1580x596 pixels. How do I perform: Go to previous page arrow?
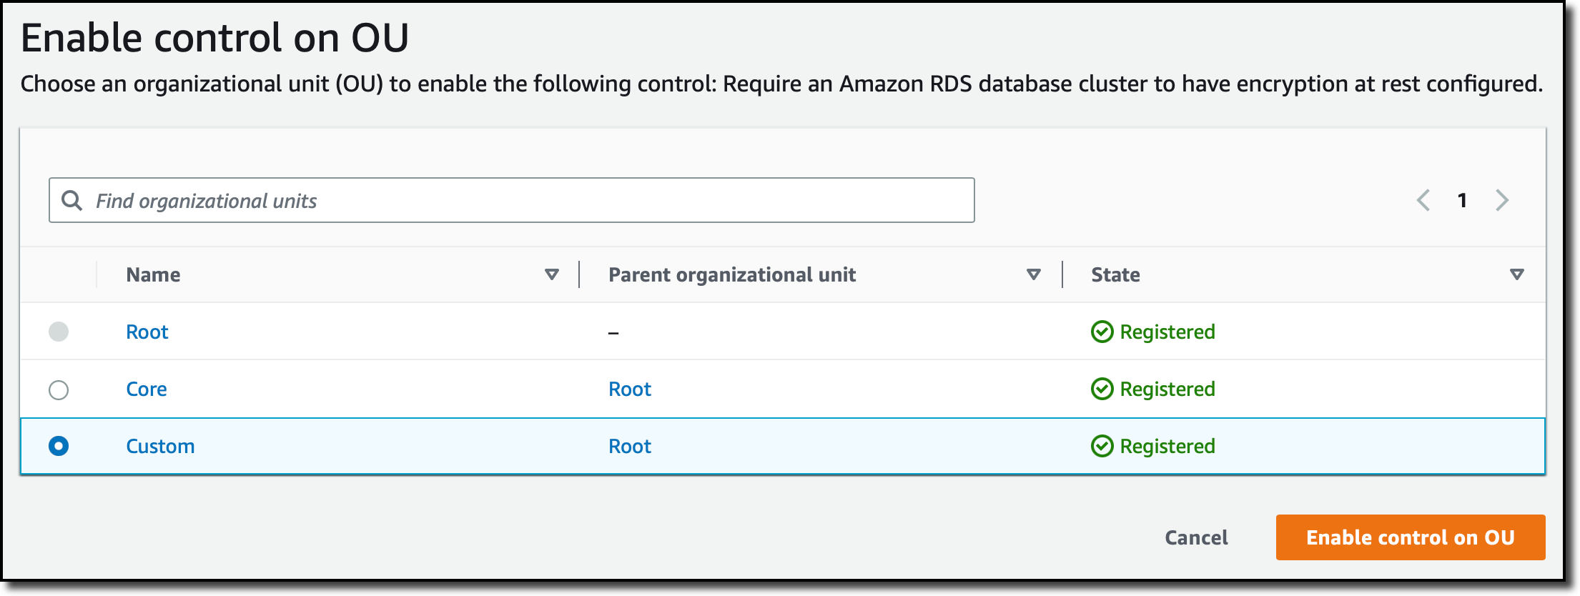pos(1423,200)
